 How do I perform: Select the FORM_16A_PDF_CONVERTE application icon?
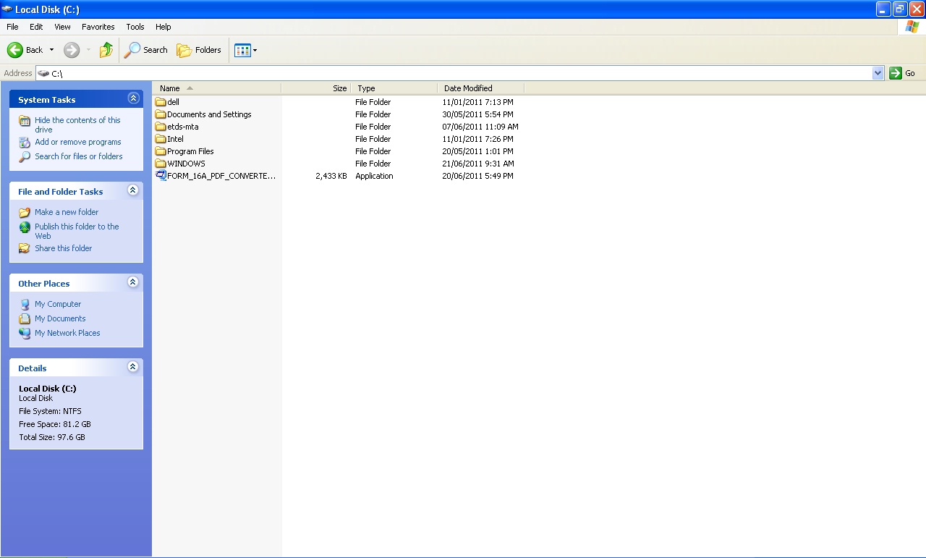coord(161,176)
